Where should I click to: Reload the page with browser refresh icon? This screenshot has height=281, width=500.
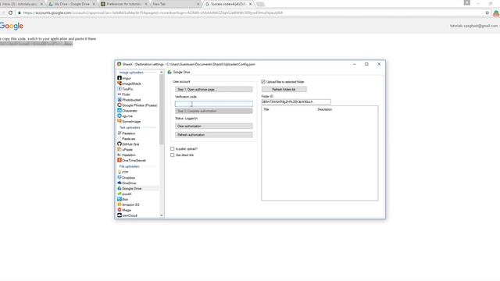(10, 12)
